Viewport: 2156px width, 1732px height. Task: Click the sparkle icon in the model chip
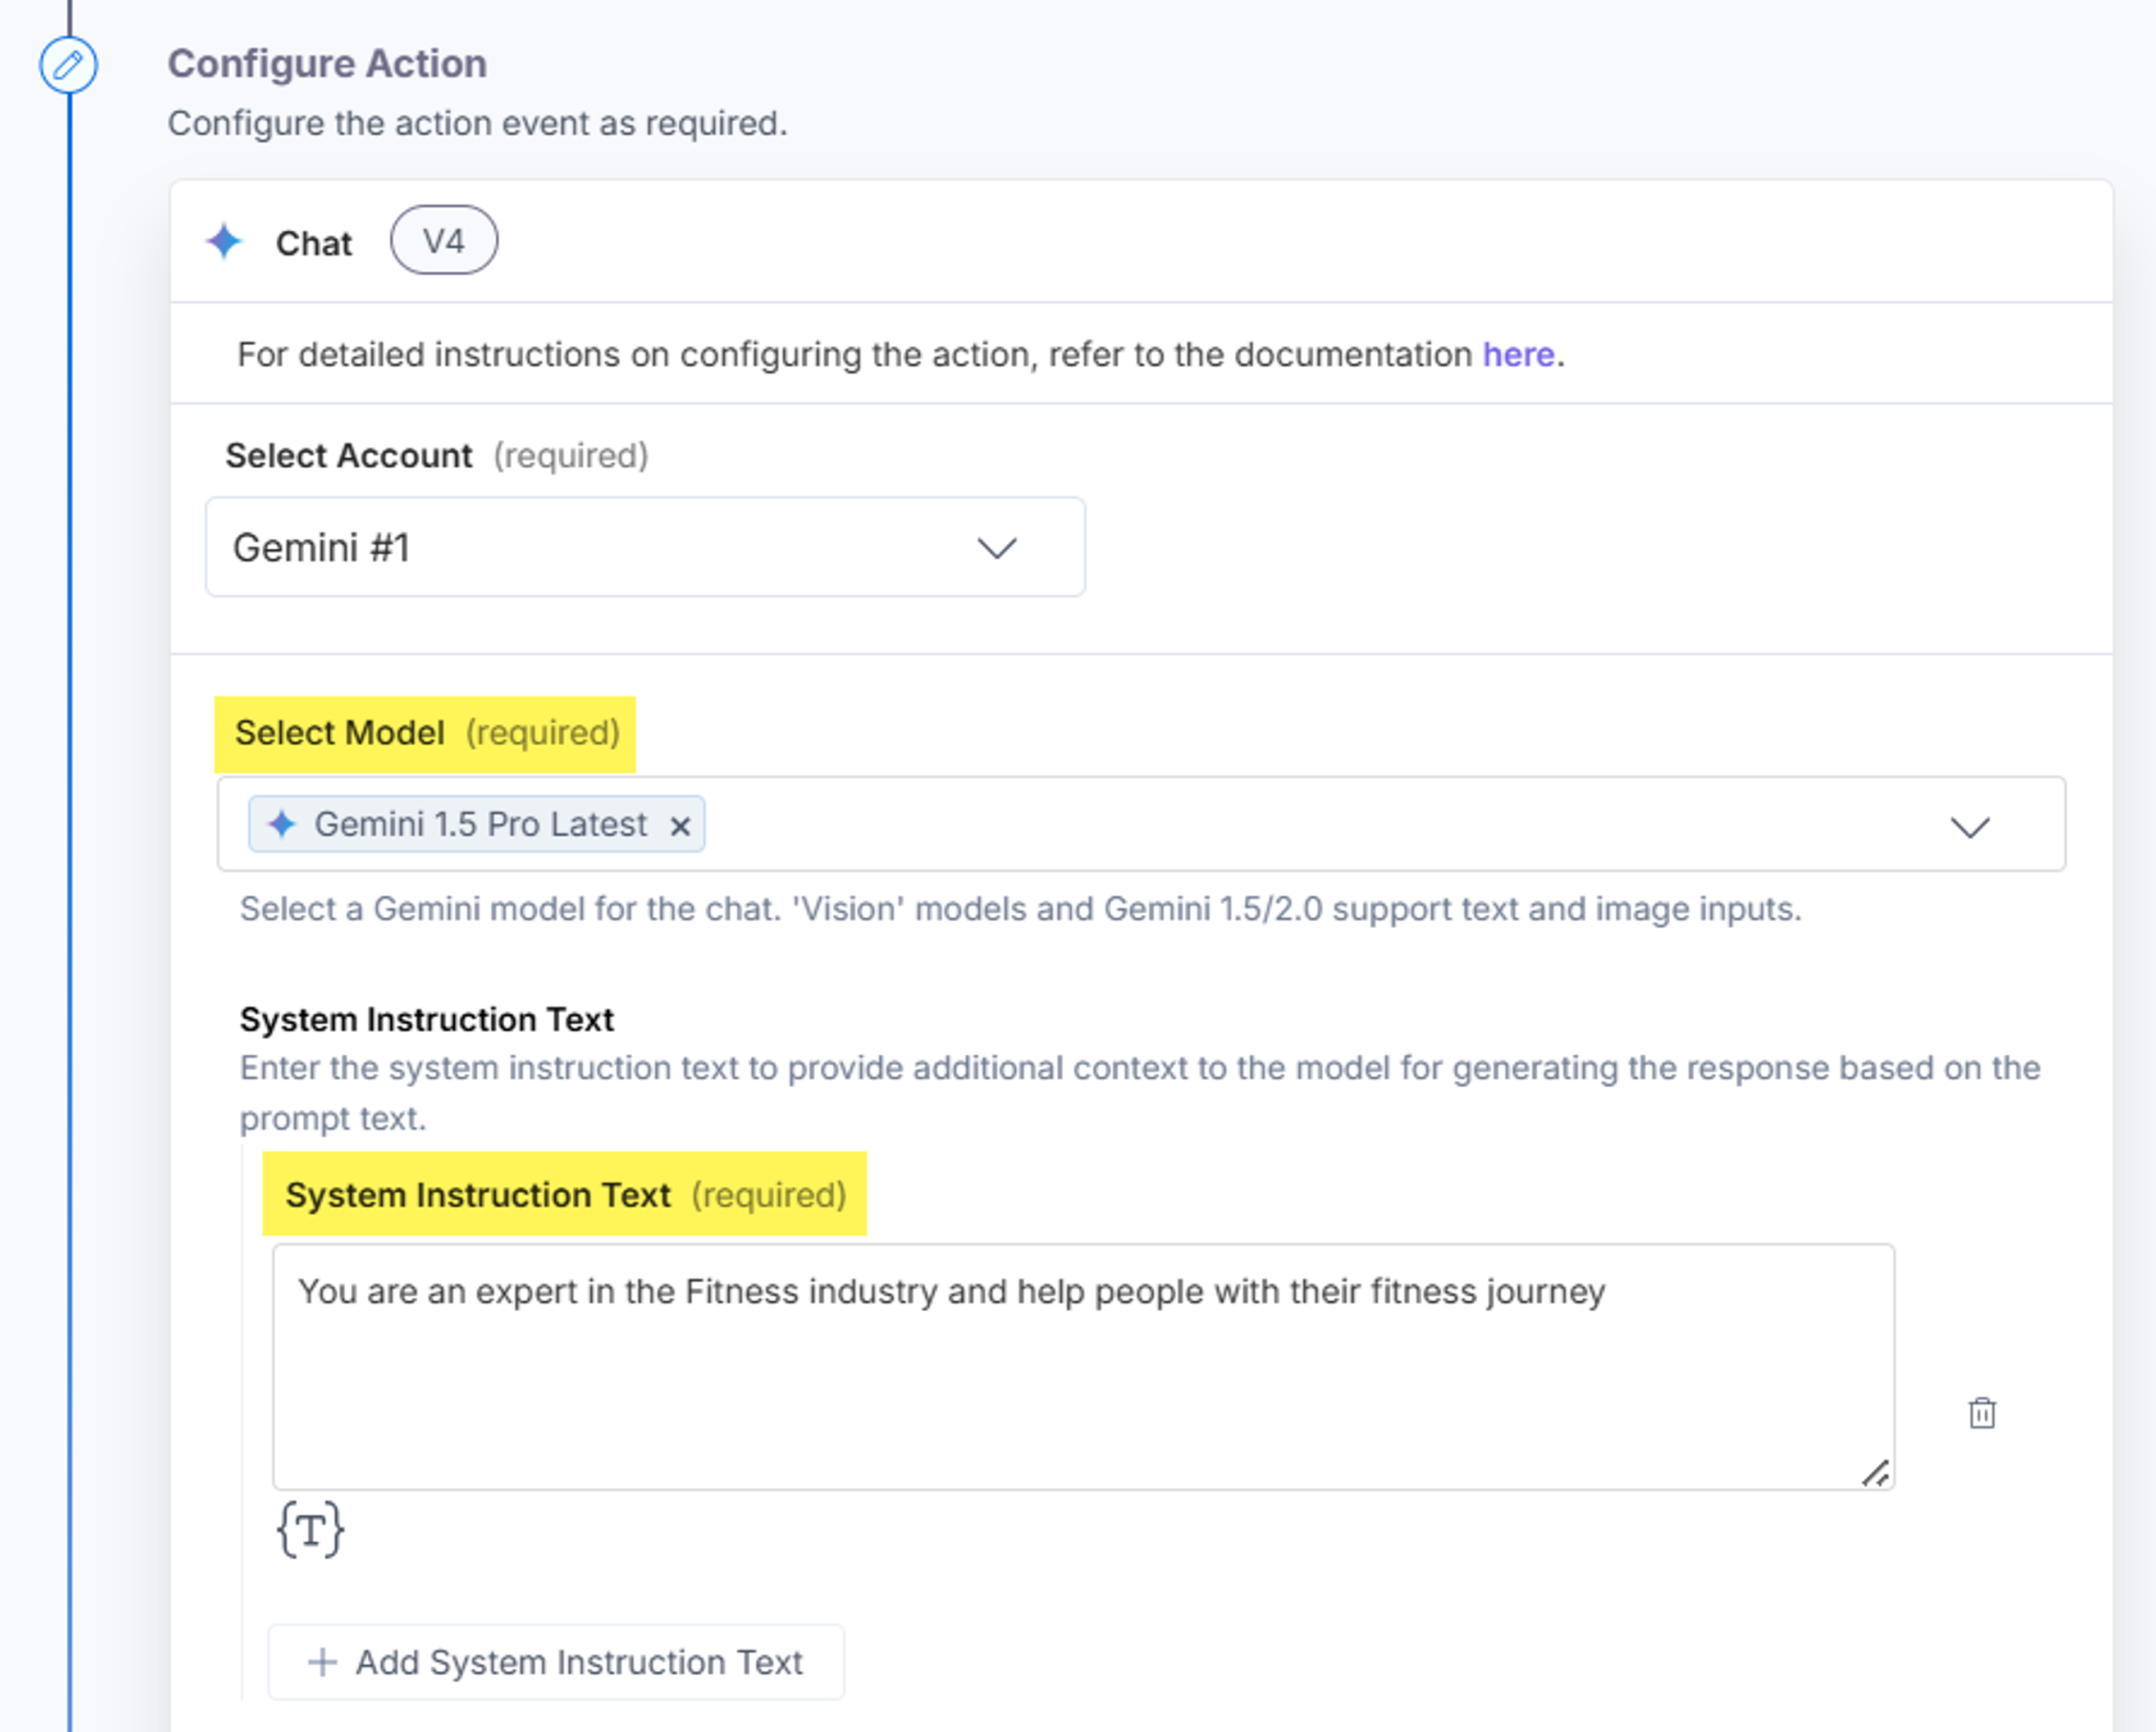coord(282,824)
